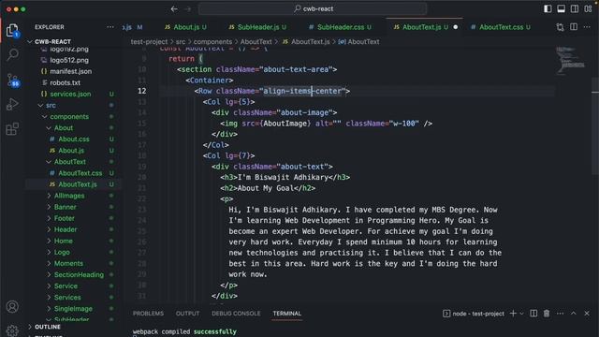This screenshot has height=337, width=599.
Task: Open the PROBLEMS panel tab
Action: pos(148,314)
